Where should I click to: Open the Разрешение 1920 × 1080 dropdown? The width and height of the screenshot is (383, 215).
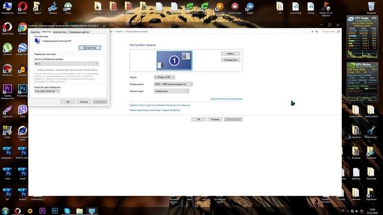173,84
